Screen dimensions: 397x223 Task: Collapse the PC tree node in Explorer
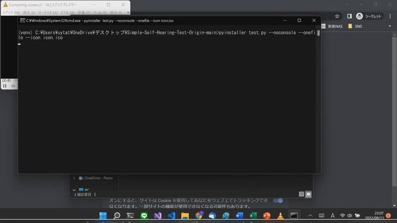point(74,190)
